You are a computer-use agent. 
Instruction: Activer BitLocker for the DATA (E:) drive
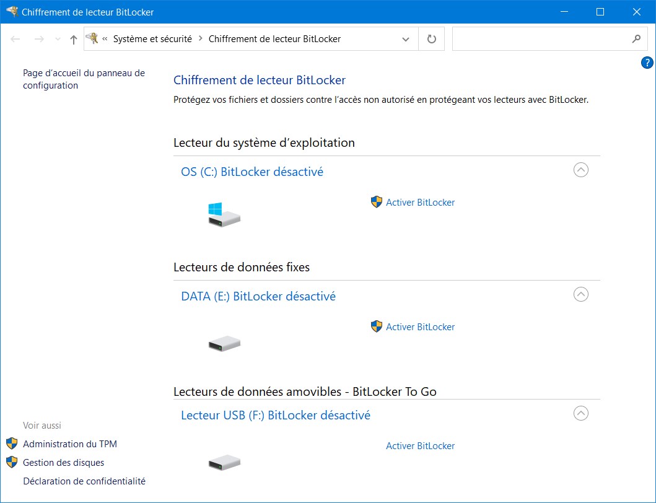pyautogui.click(x=420, y=327)
